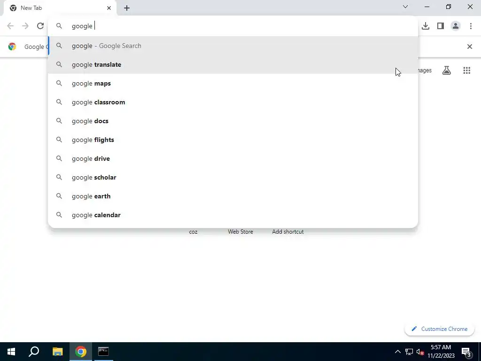Reload the page with the refresh icon
The height and width of the screenshot is (361, 481).
tap(40, 26)
